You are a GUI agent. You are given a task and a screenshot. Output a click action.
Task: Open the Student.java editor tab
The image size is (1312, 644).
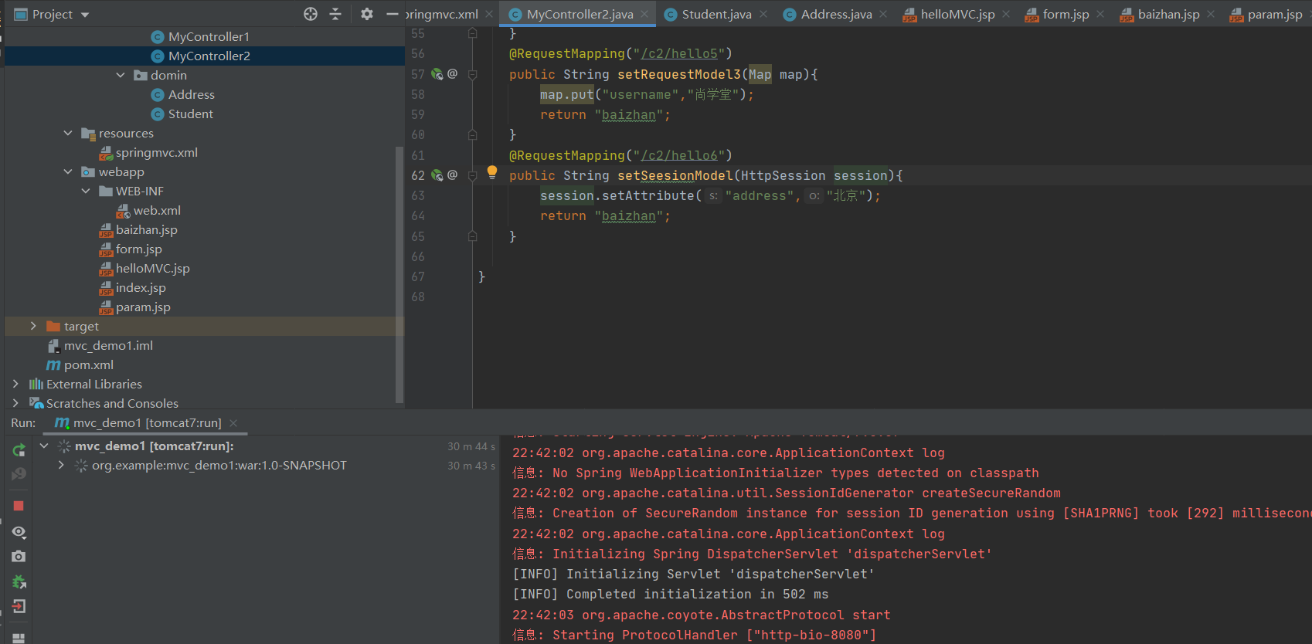716,14
